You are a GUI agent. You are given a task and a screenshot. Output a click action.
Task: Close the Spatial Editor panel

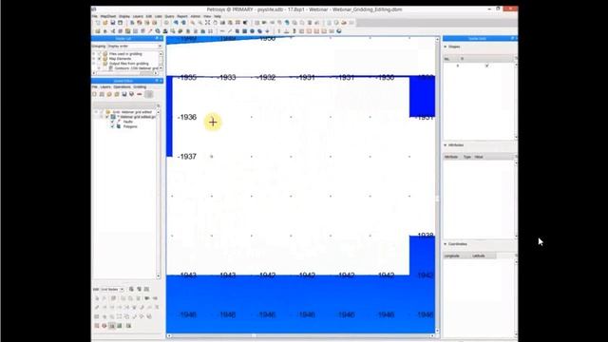pos(161,81)
